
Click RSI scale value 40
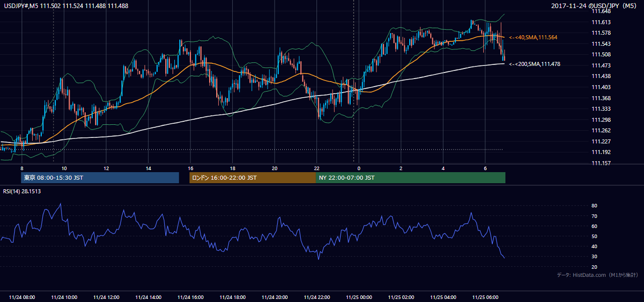pyautogui.click(x=595, y=246)
